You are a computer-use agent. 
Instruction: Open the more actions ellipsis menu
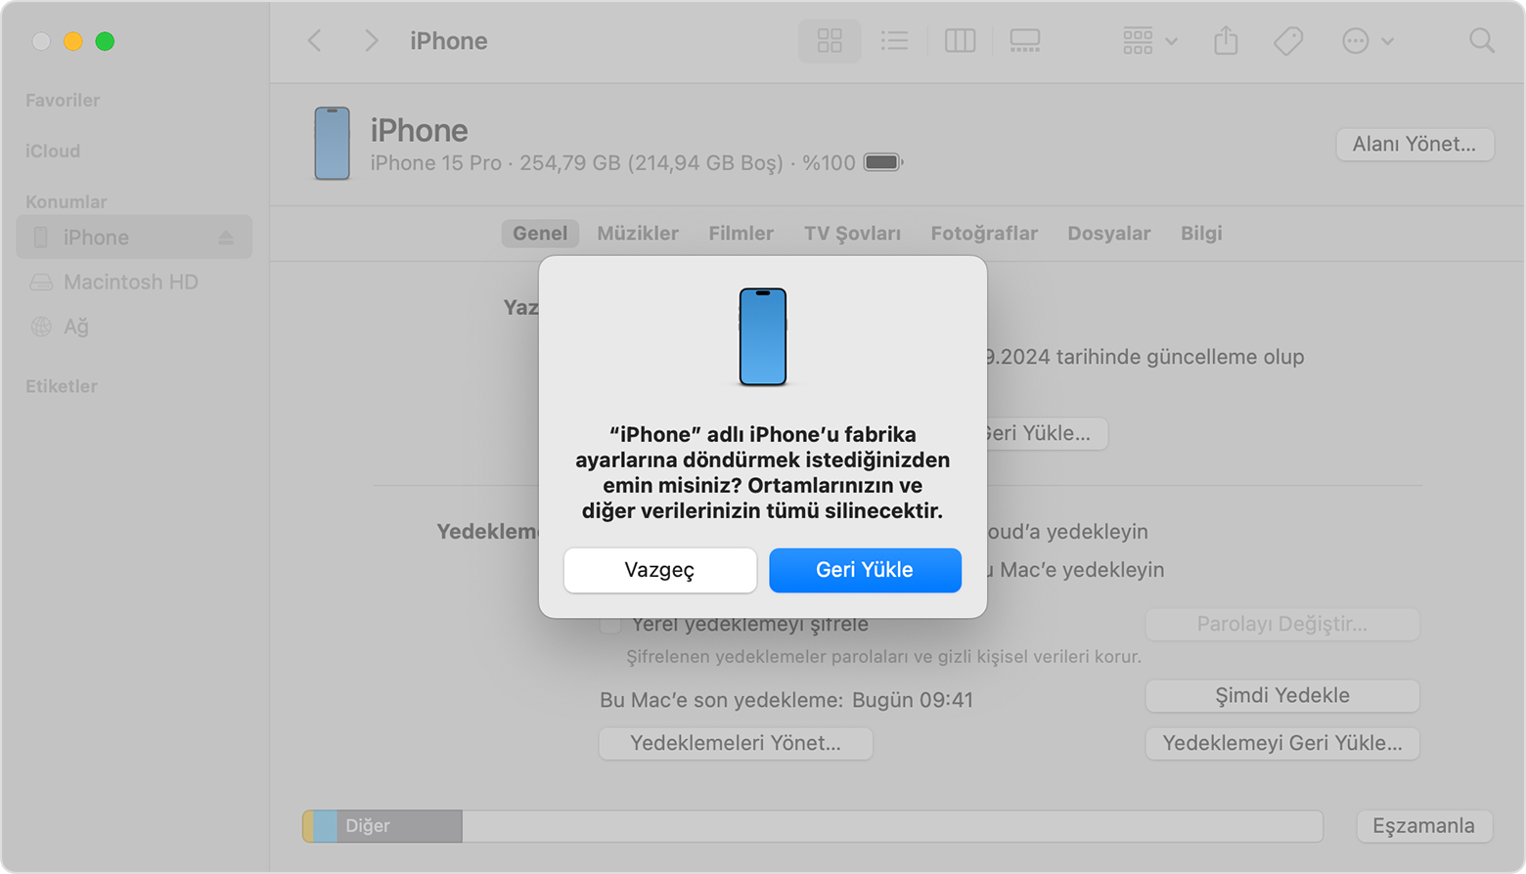[x=1367, y=41]
